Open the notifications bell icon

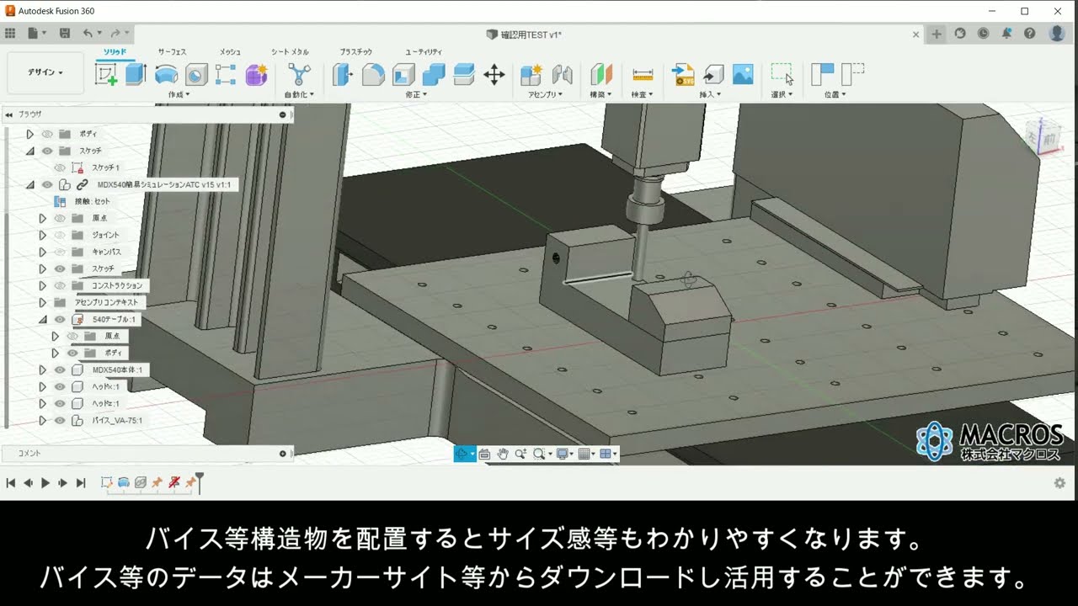pos(1006,34)
